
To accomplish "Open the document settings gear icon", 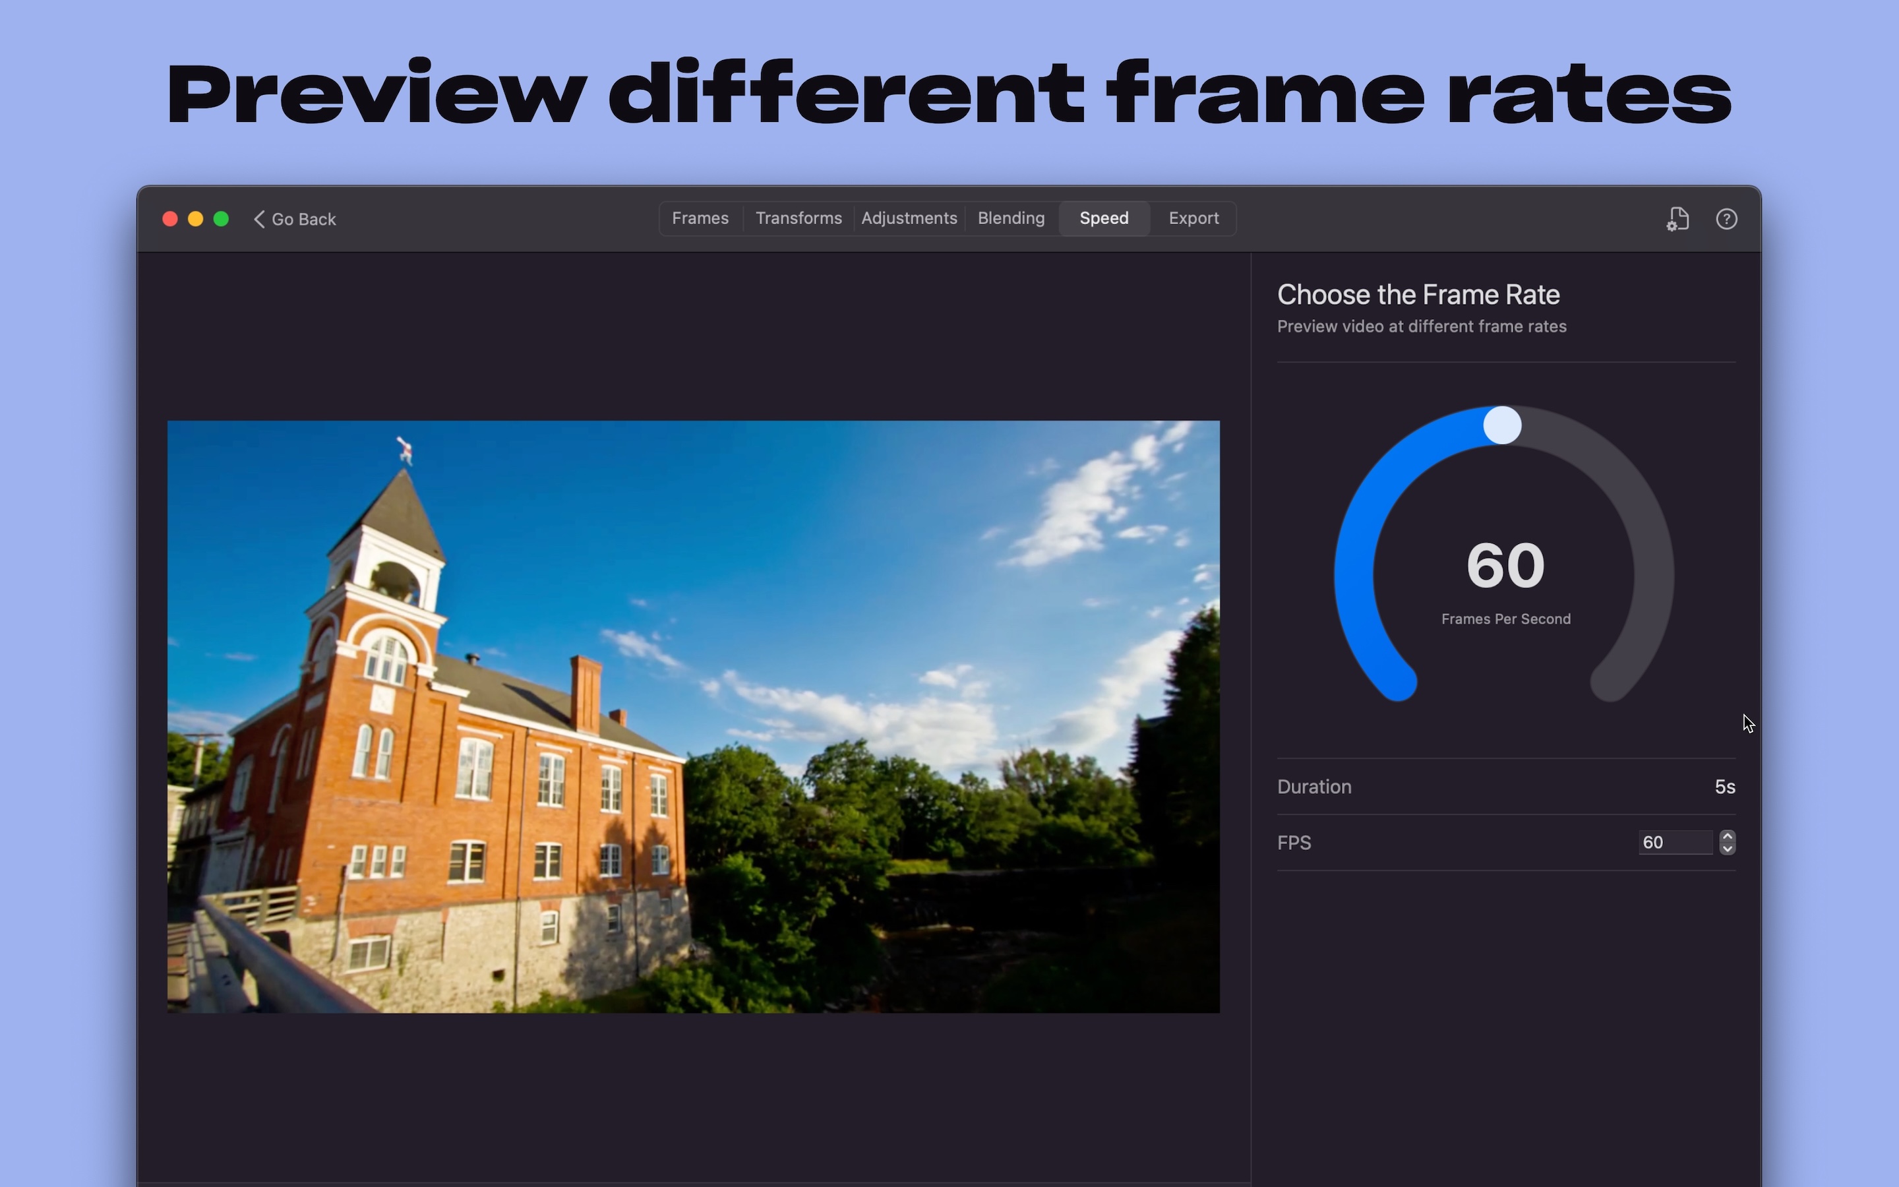I will click(x=1677, y=219).
